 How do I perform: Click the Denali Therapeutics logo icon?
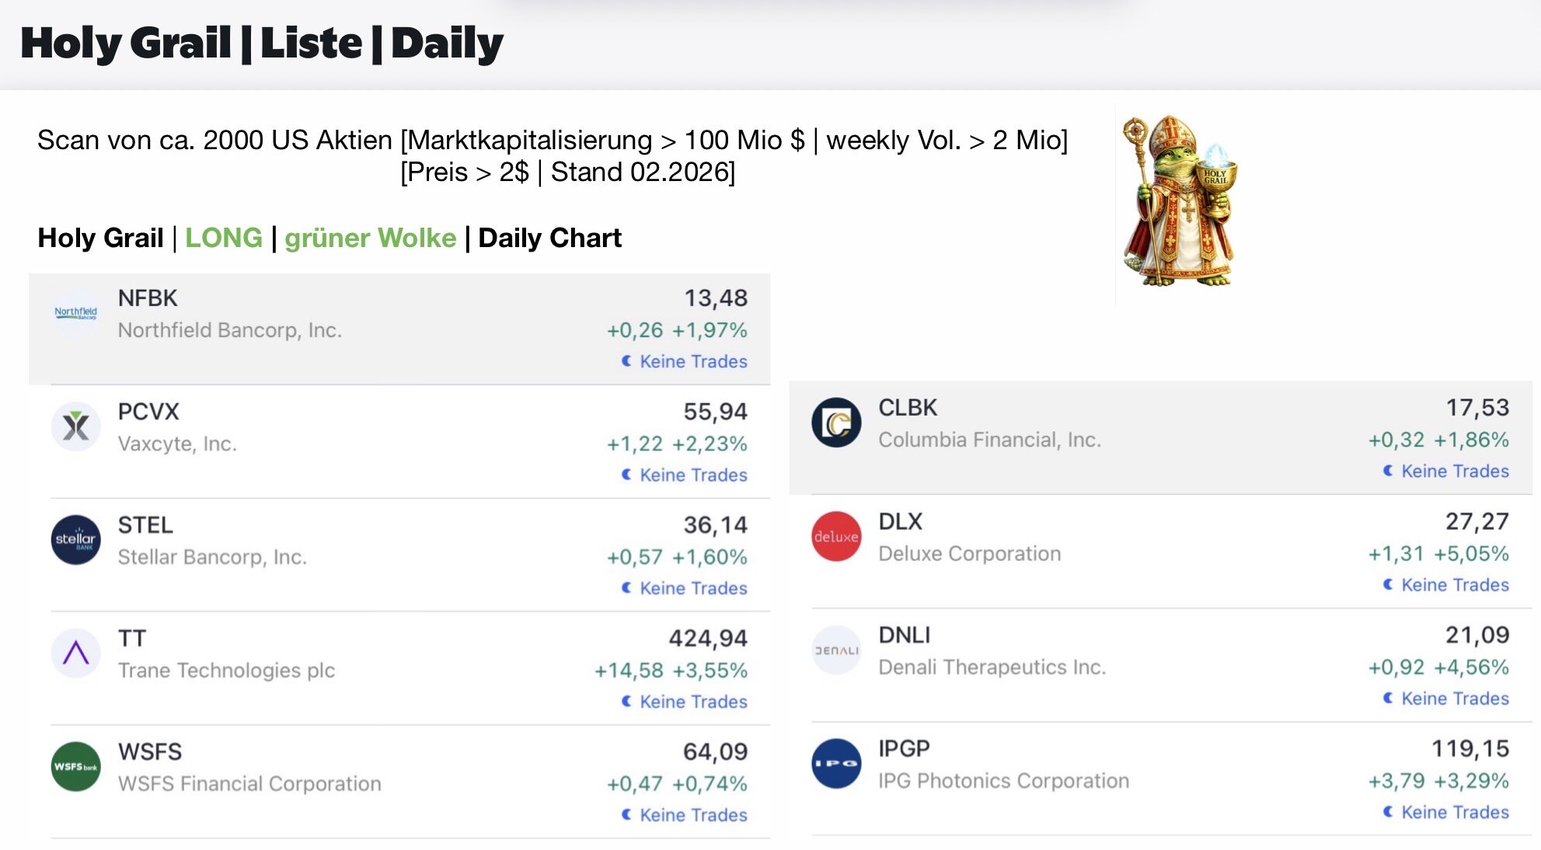pyautogui.click(x=836, y=650)
